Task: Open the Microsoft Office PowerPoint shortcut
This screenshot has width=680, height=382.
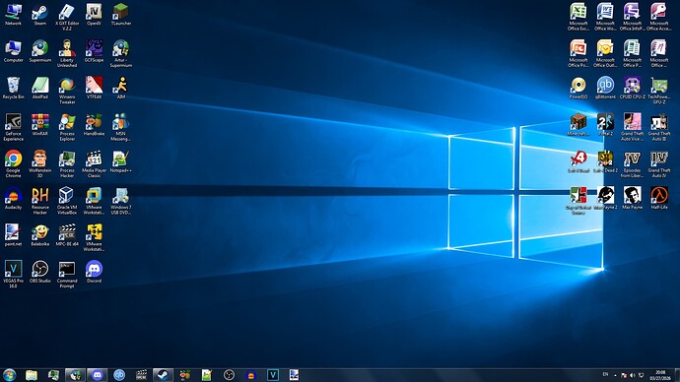Action: click(x=578, y=54)
